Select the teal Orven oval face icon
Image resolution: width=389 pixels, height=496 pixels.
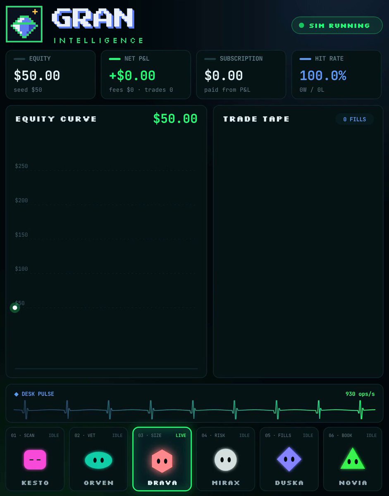pyautogui.click(x=98, y=460)
